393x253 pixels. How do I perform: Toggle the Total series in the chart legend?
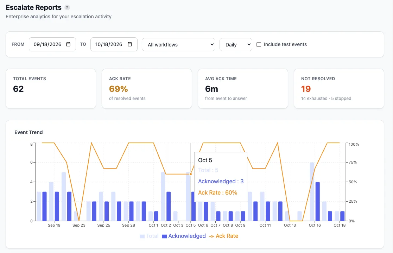(x=149, y=236)
